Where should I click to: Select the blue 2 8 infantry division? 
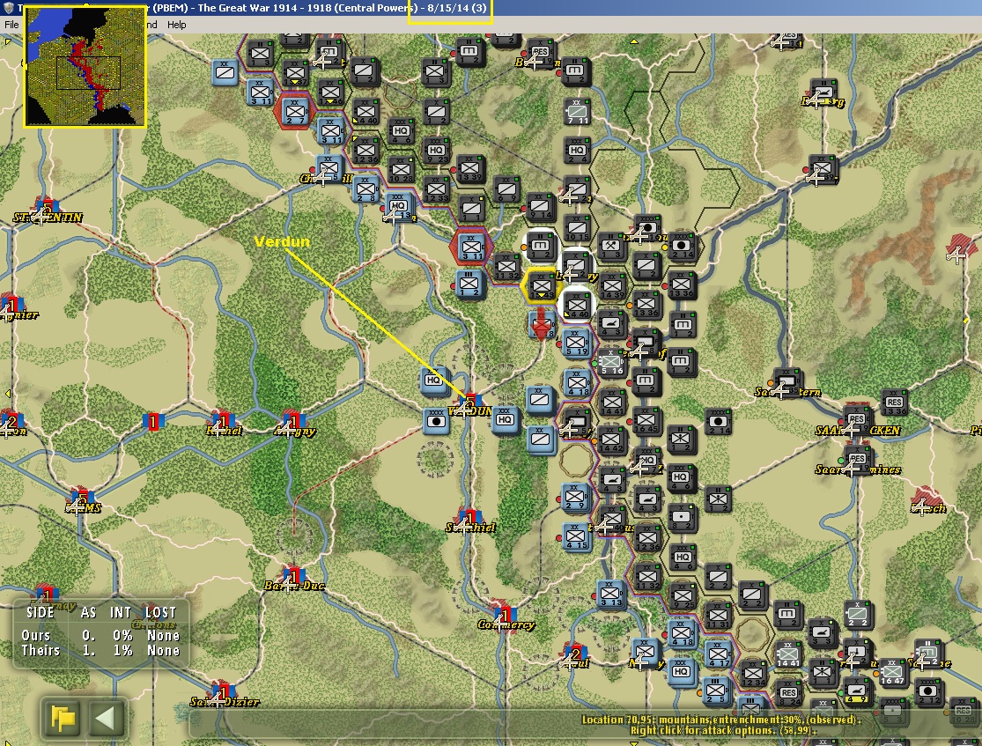click(365, 189)
